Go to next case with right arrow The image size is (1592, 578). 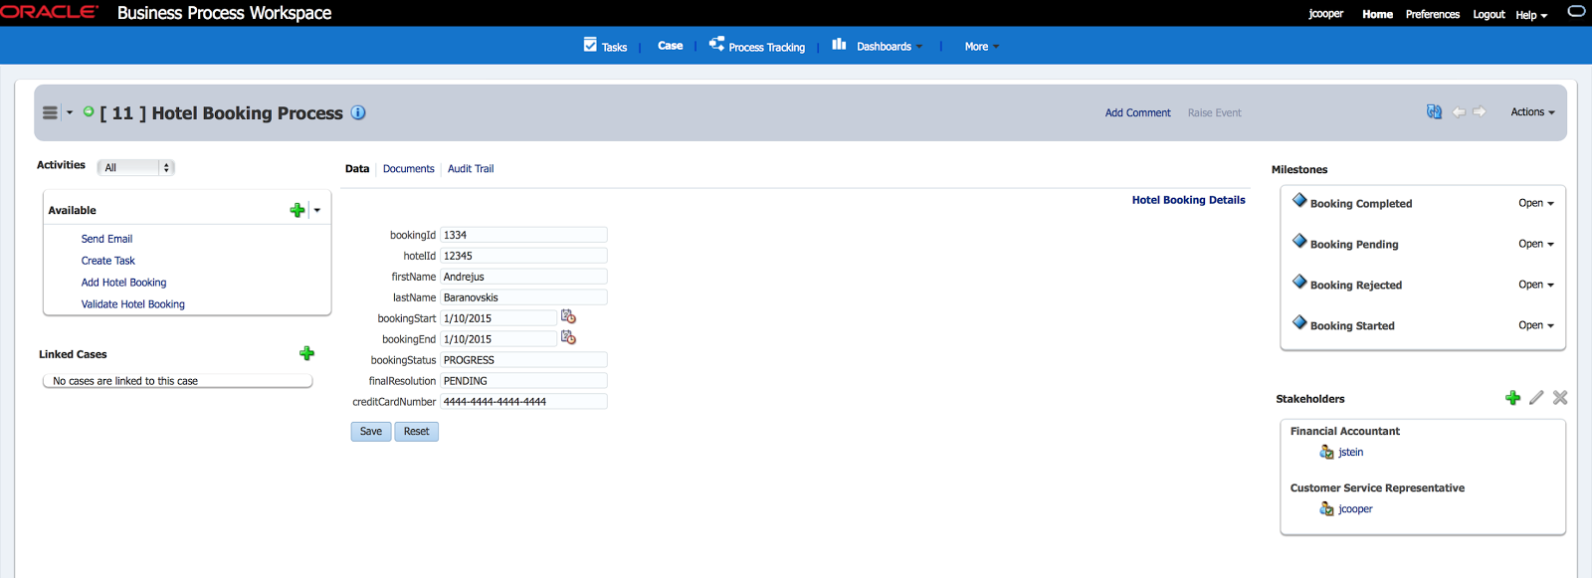pyautogui.click(x=1480, y=112)
